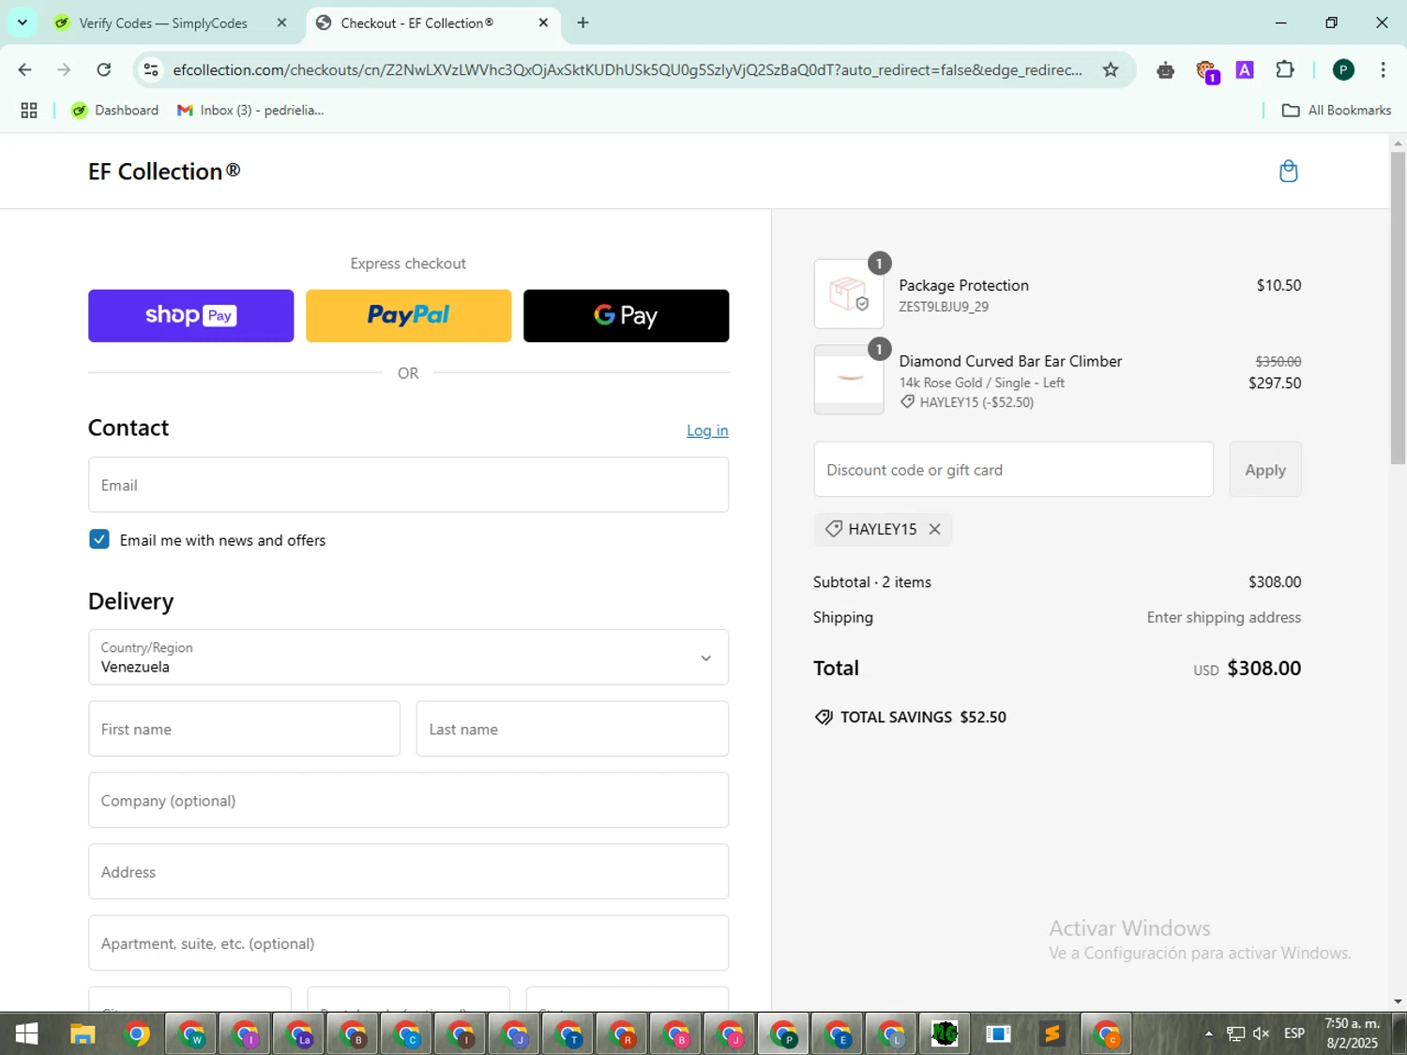Pay with Shop Pay
The height and width of the screenshot is (1055, 1407).
point(190,316)
